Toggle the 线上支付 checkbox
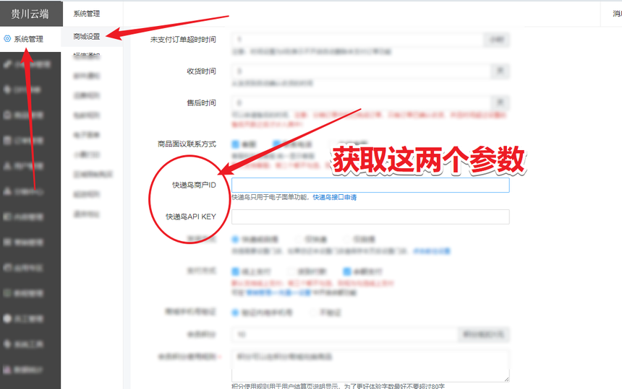 (235, 271)
